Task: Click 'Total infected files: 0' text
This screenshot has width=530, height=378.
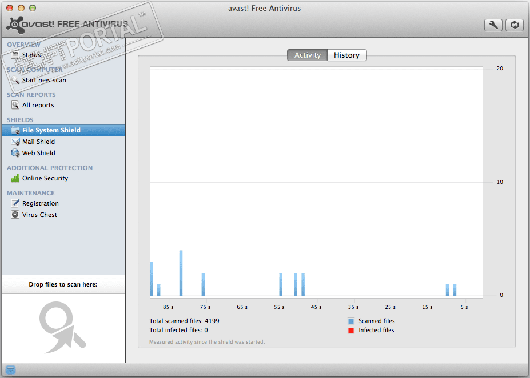Action: click(178, 330)
